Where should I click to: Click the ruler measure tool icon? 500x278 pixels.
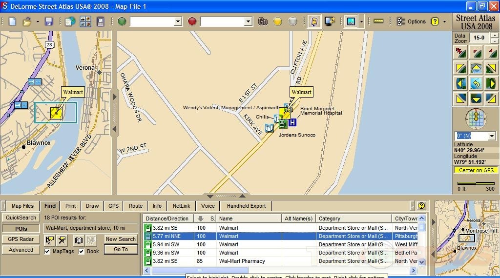pos(378,21)
